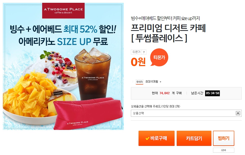Click the iced Americano cup in image
The height and width of the screenshot is (155, 245).
click(93, 74)
